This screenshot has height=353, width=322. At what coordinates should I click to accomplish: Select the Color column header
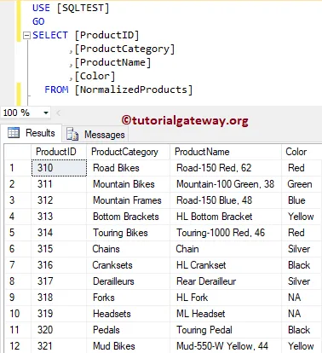pyautogui.click(x=302, y=152)
